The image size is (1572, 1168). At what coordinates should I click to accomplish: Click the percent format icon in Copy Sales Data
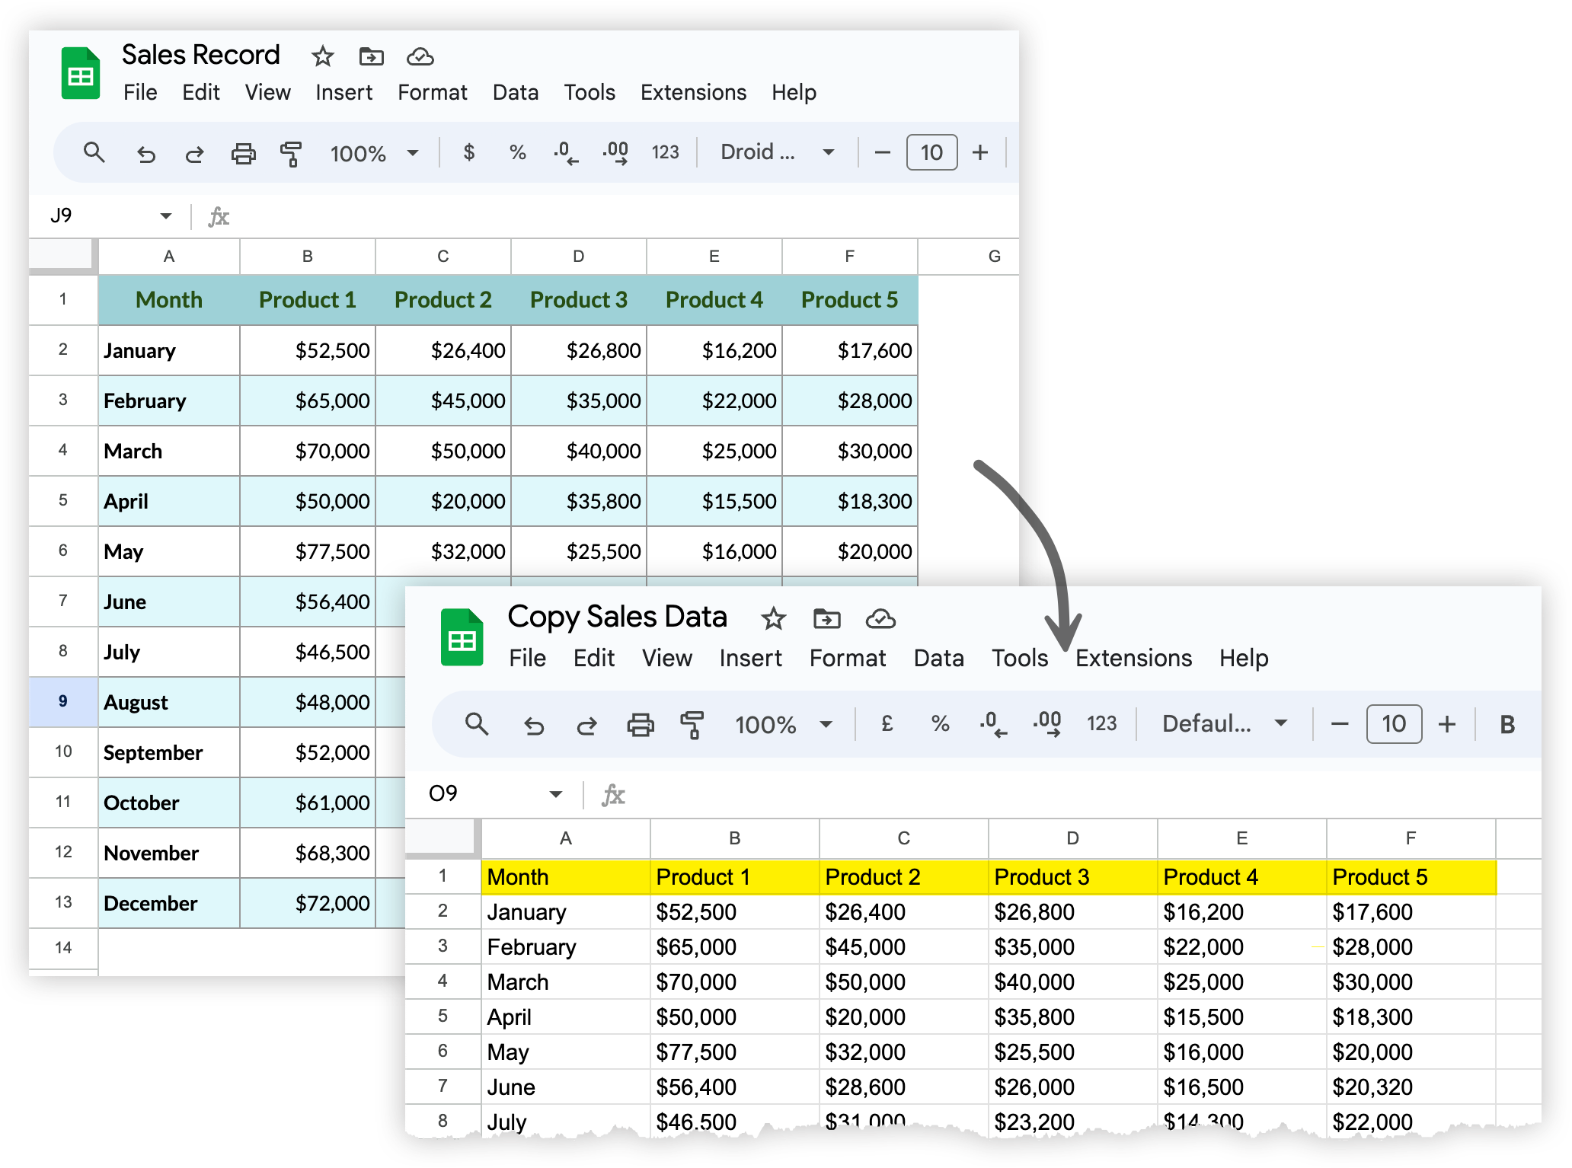[940, 724]
